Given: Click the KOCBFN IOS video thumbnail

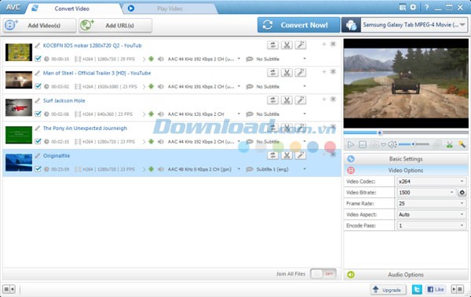Looking at the screenshot, I should click(x=19, y=53).
